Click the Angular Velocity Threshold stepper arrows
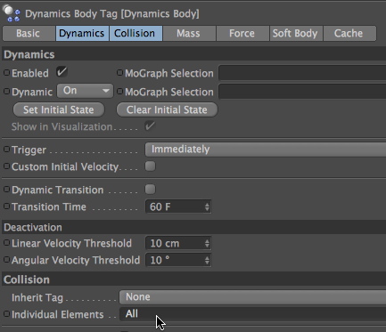Viewport: 386px width, 332px height. pos(207,260)
